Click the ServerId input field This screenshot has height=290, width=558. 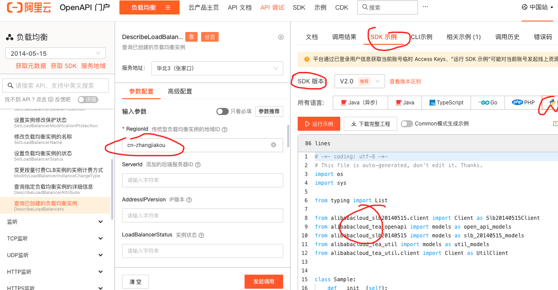202,180
